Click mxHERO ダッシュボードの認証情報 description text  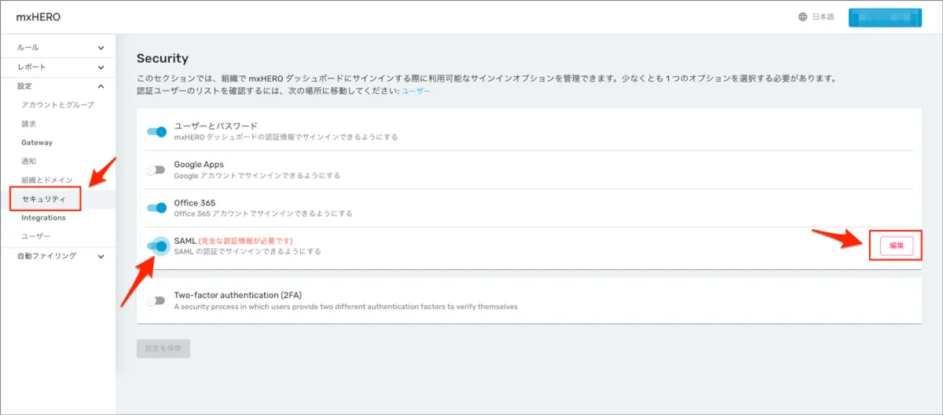pyautogui.click(x=286, y=137)
